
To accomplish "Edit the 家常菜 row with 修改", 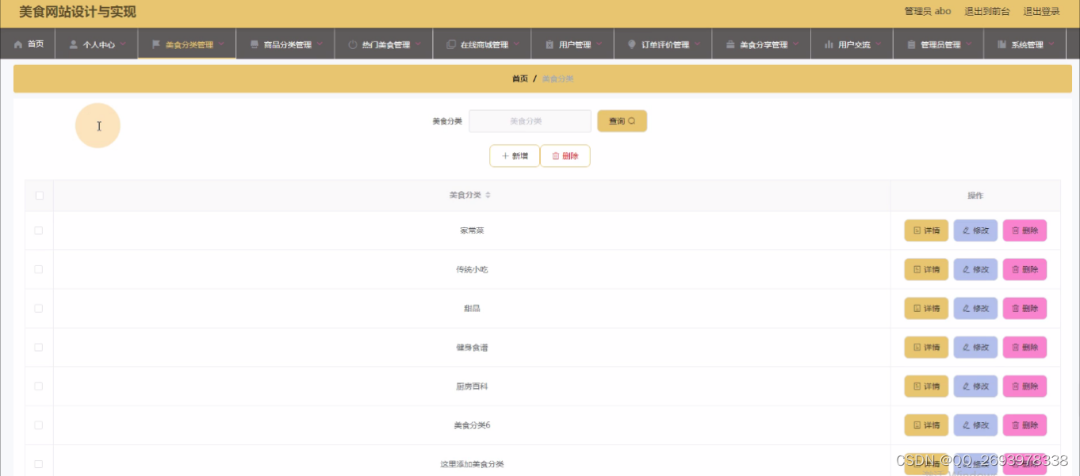I will click(x=975, y=230).
